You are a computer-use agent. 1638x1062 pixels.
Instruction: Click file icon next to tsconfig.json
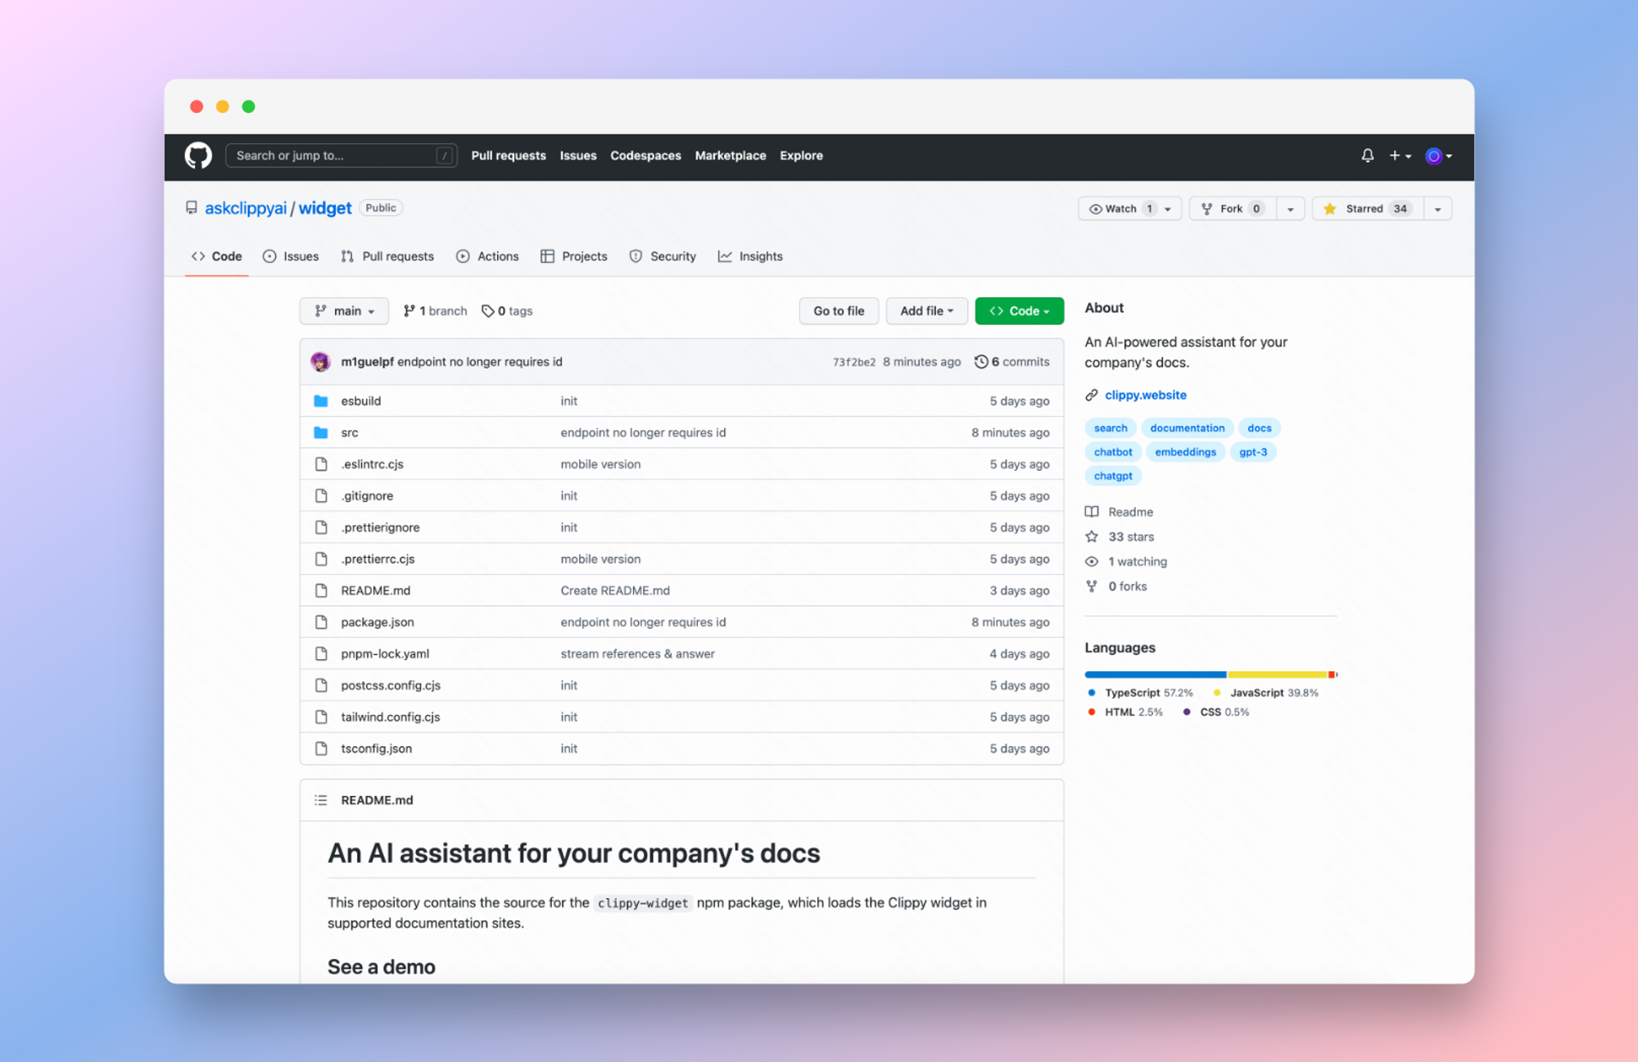tap(321, 748)
